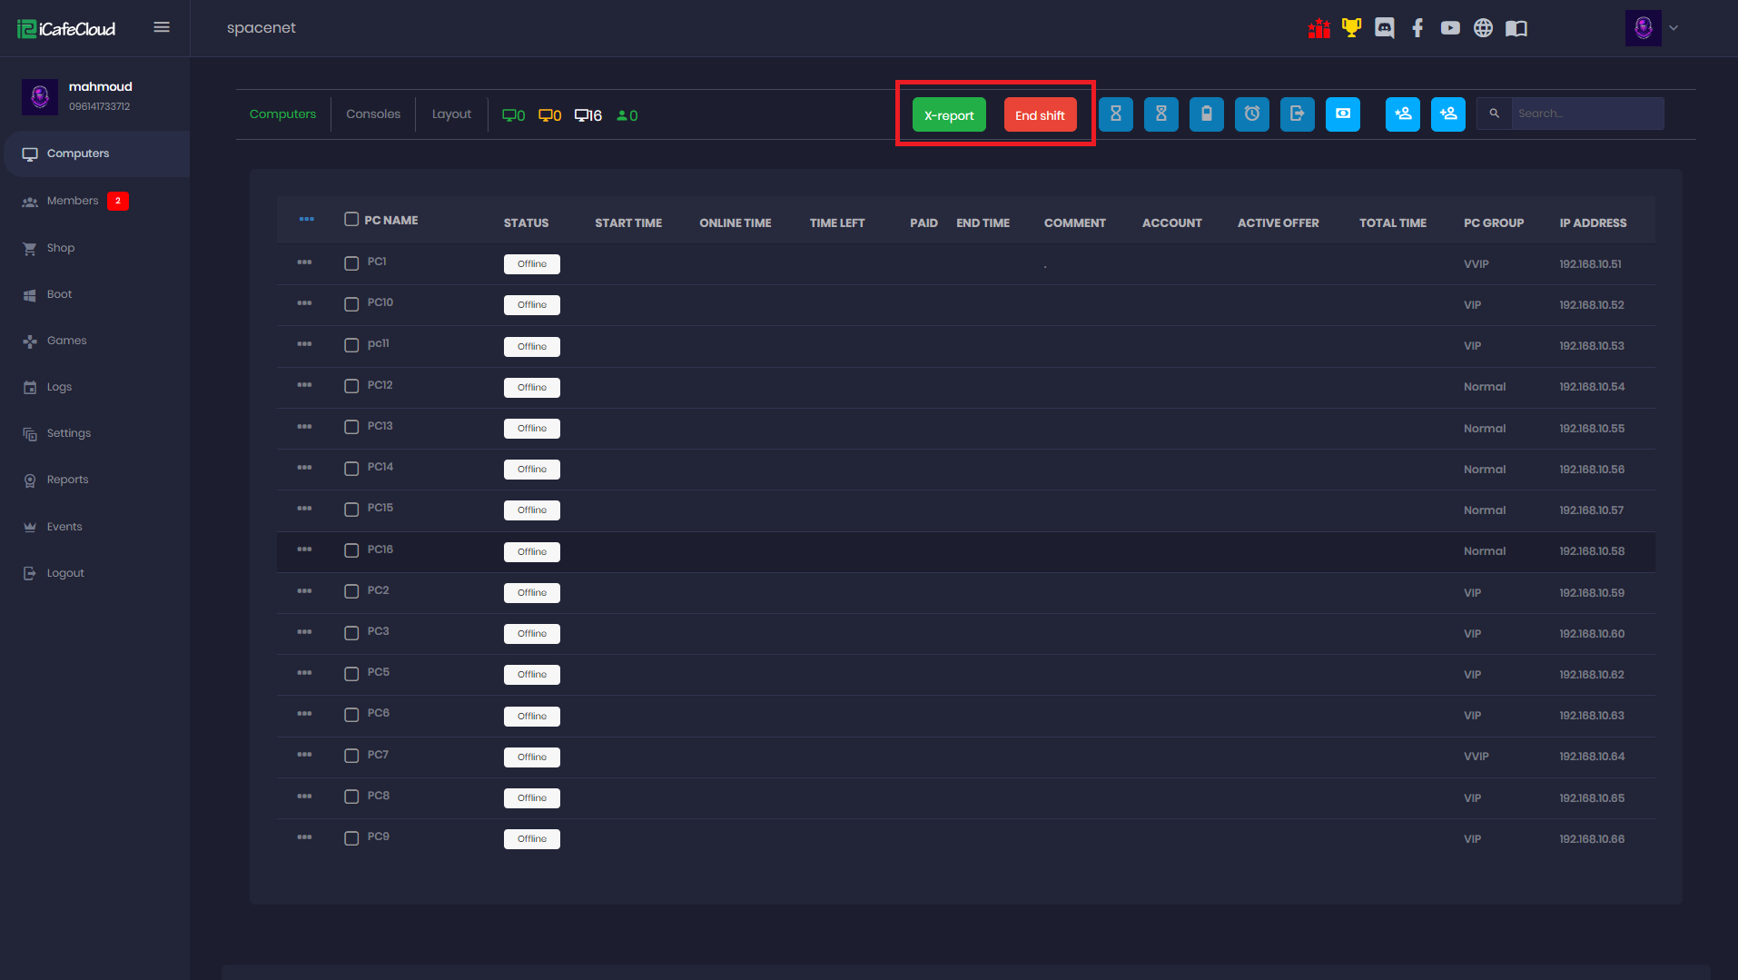Viewport: 1738px width, 980px height.
Task: Open the YouTube icon in header
Action: click(x=1450, y=28)
